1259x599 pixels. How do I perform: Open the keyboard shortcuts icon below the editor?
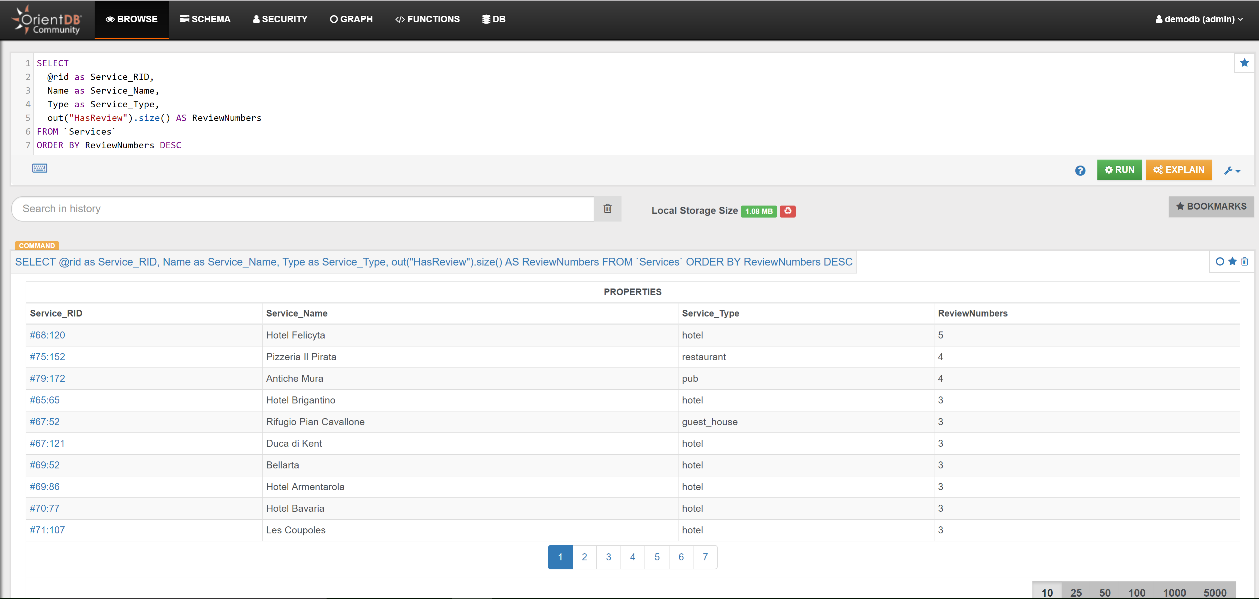(40, 168)
